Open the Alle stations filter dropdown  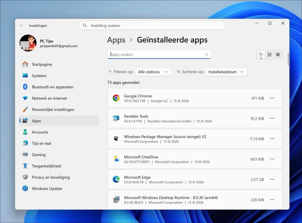(x=153, y=72)
